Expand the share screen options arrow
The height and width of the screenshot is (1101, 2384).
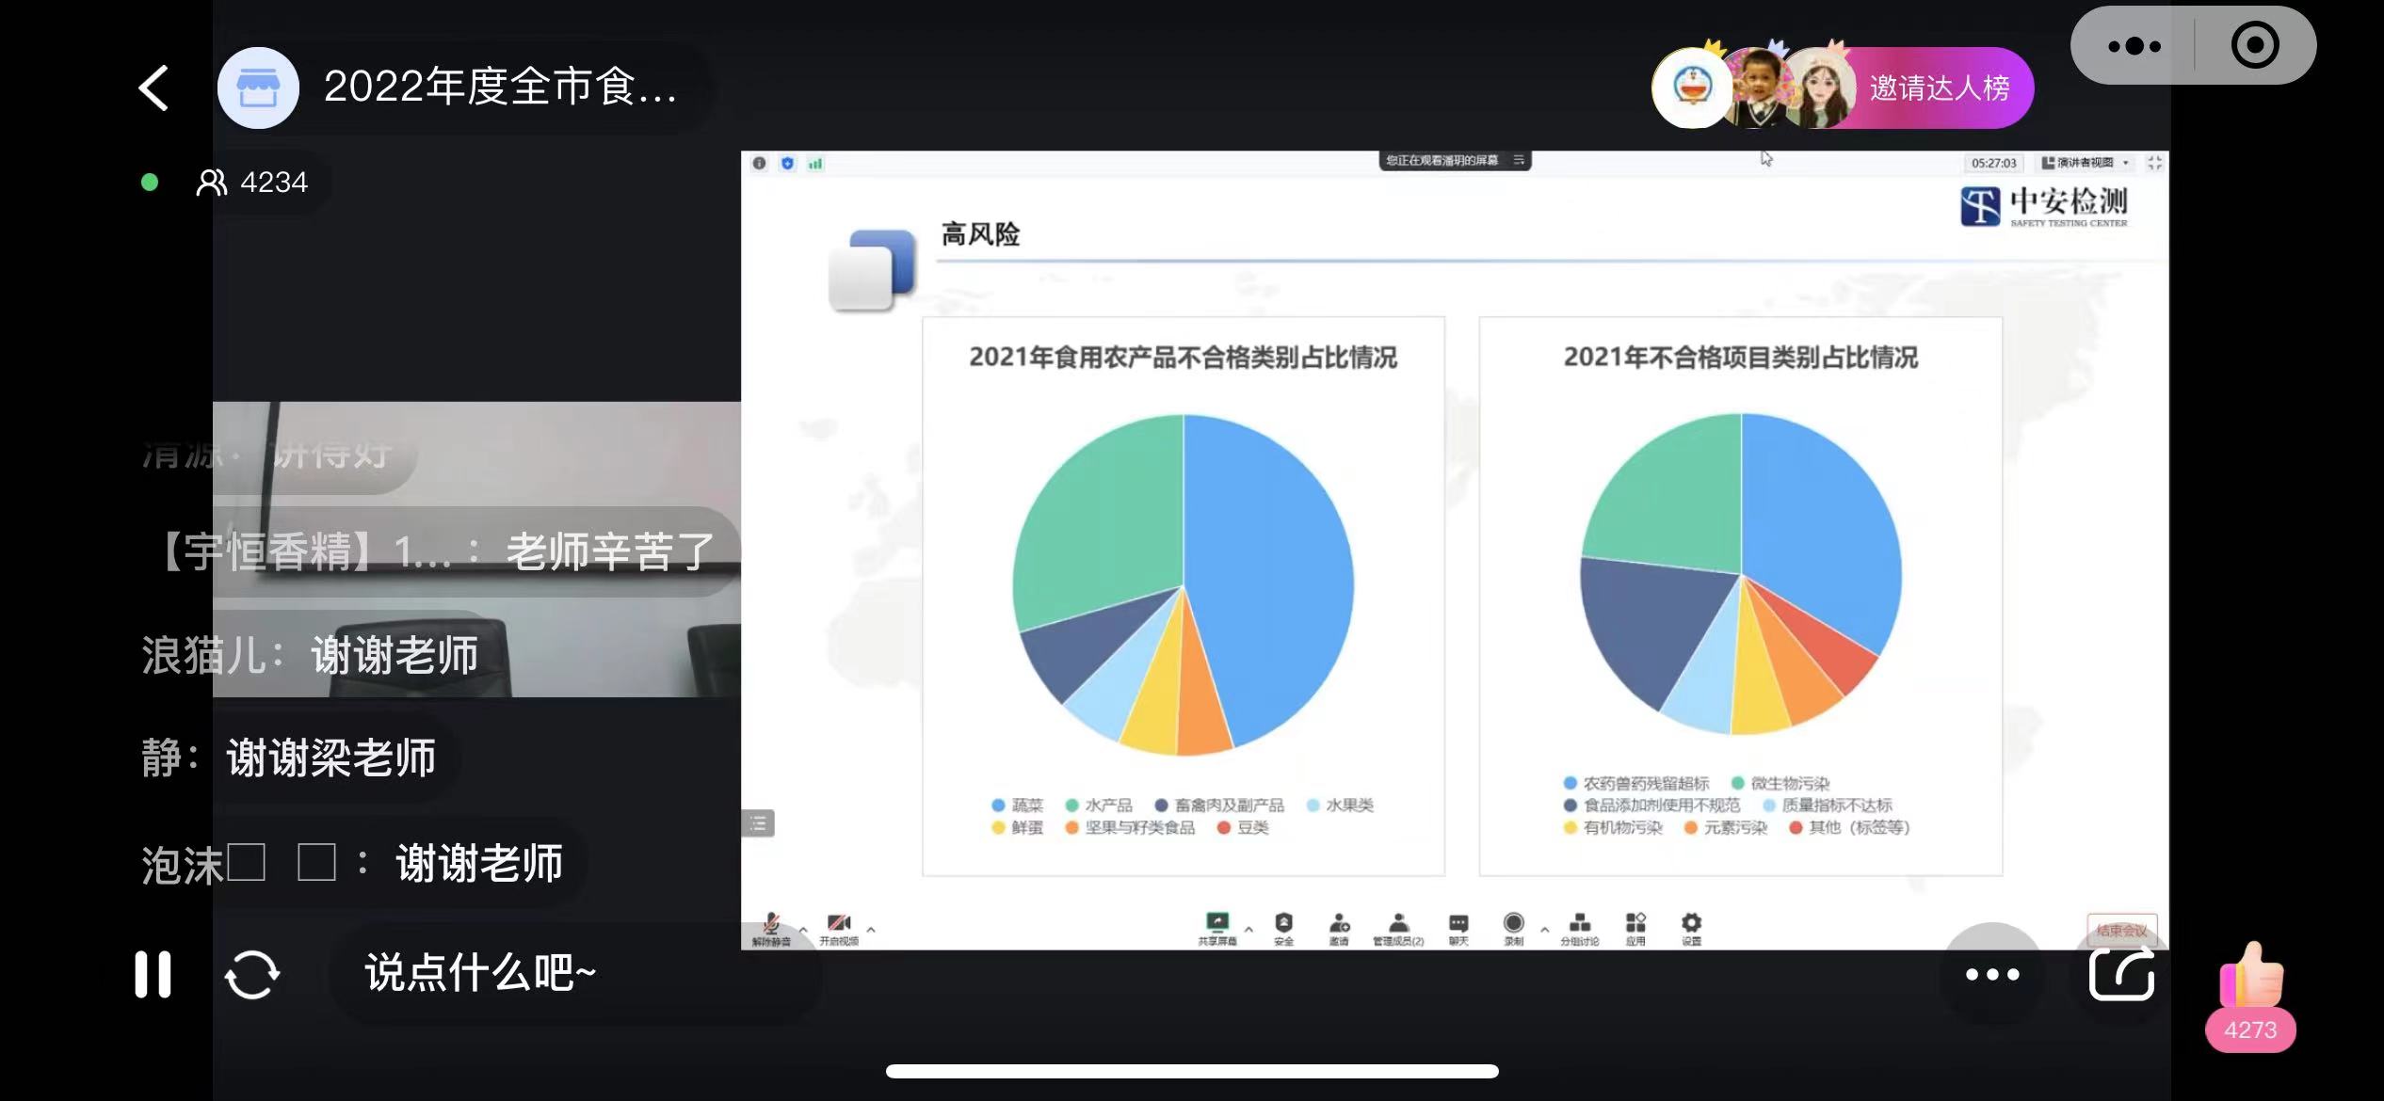pos(1248,930)
